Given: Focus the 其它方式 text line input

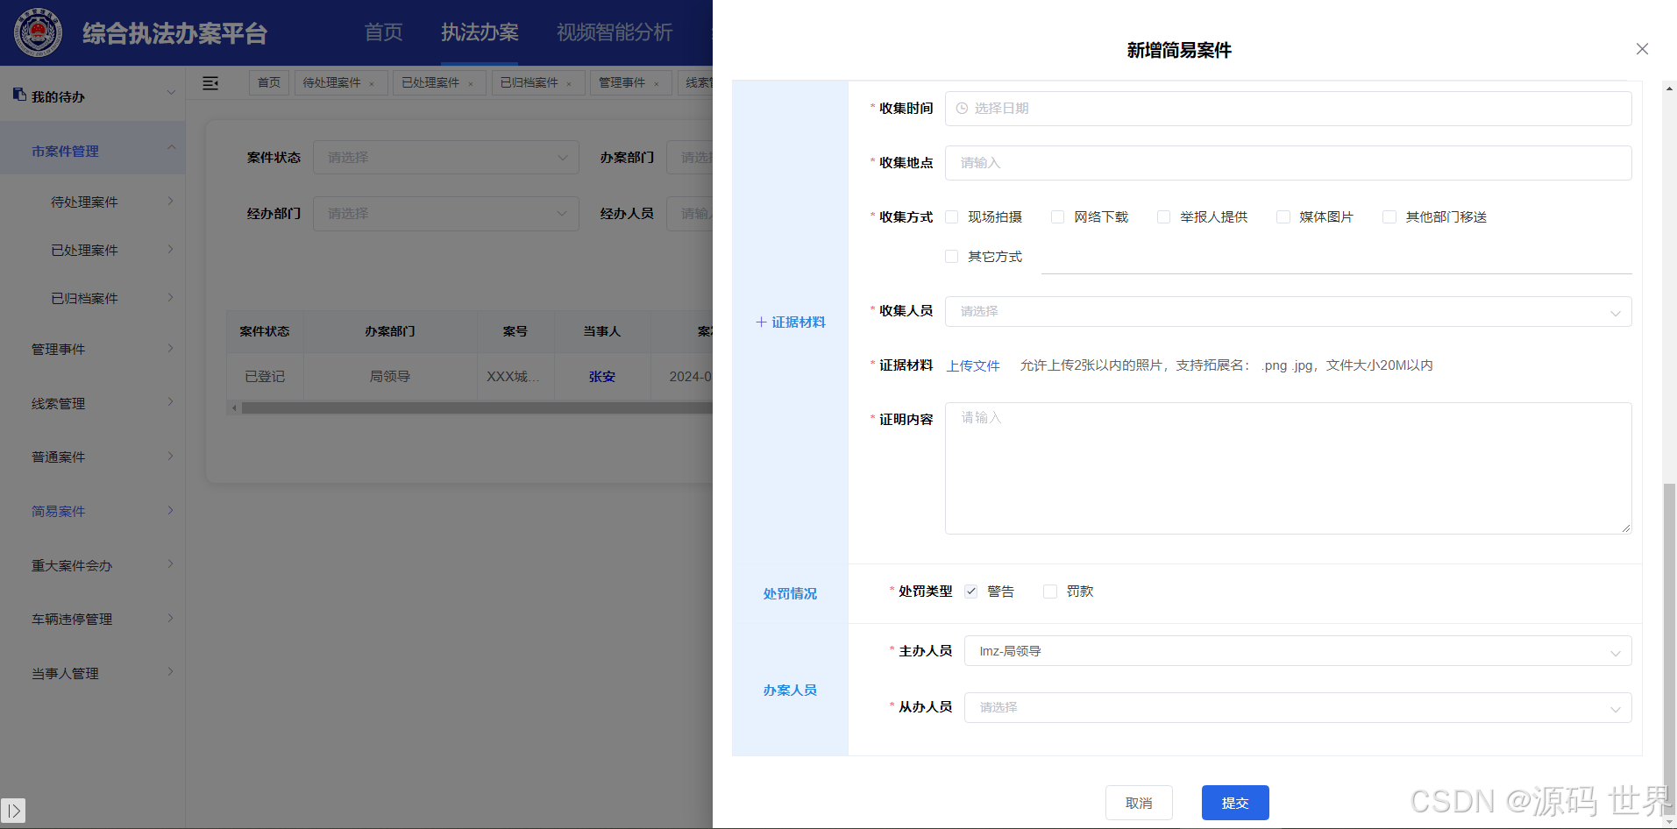Looking at the screenshot, I should pos(1336,259).
